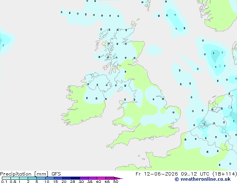
Task: Select the 5–10 mm legend color swatch
Action: click(x=41, y=178)
